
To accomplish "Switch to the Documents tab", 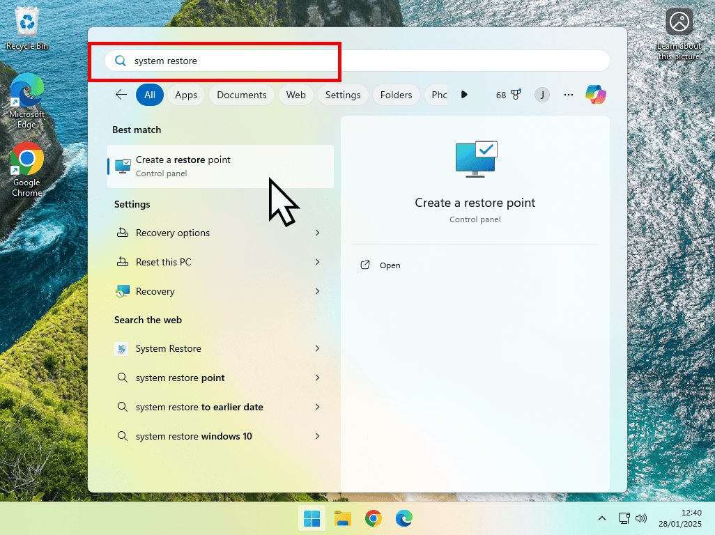I will click(241, 94).
